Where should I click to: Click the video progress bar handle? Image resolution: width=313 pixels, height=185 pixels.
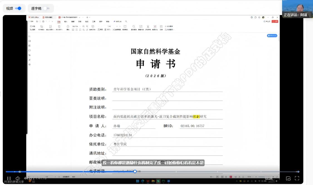tap(135, 172)
